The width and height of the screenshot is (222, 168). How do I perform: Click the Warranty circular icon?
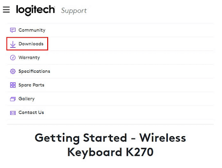point(13,58)
